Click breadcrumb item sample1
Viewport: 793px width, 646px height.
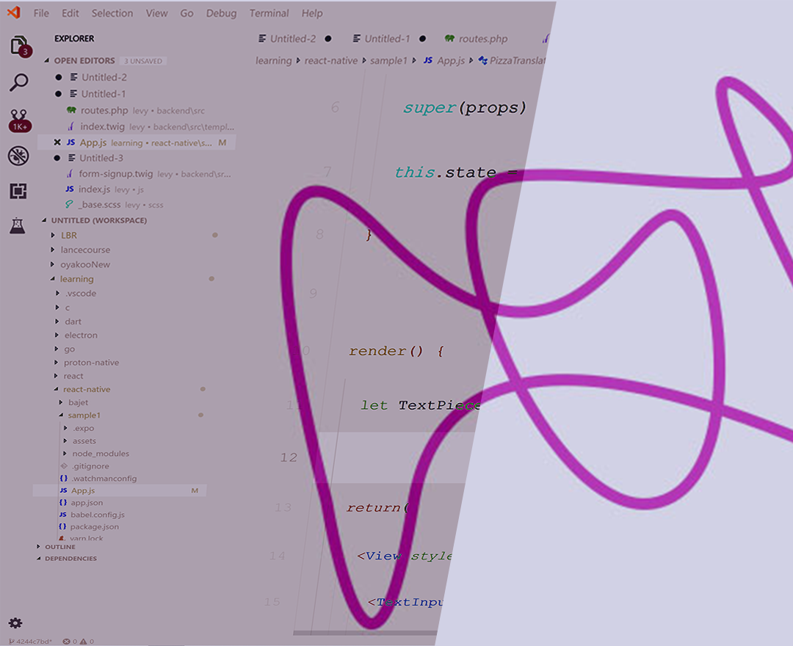click(x=388, y=61)
